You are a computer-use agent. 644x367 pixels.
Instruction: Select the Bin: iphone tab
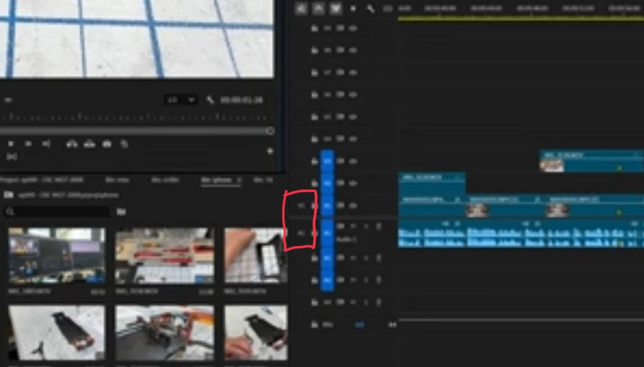[216, 180]
